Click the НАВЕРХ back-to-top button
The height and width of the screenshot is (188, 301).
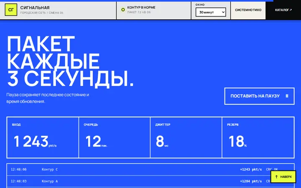point(283,177)
